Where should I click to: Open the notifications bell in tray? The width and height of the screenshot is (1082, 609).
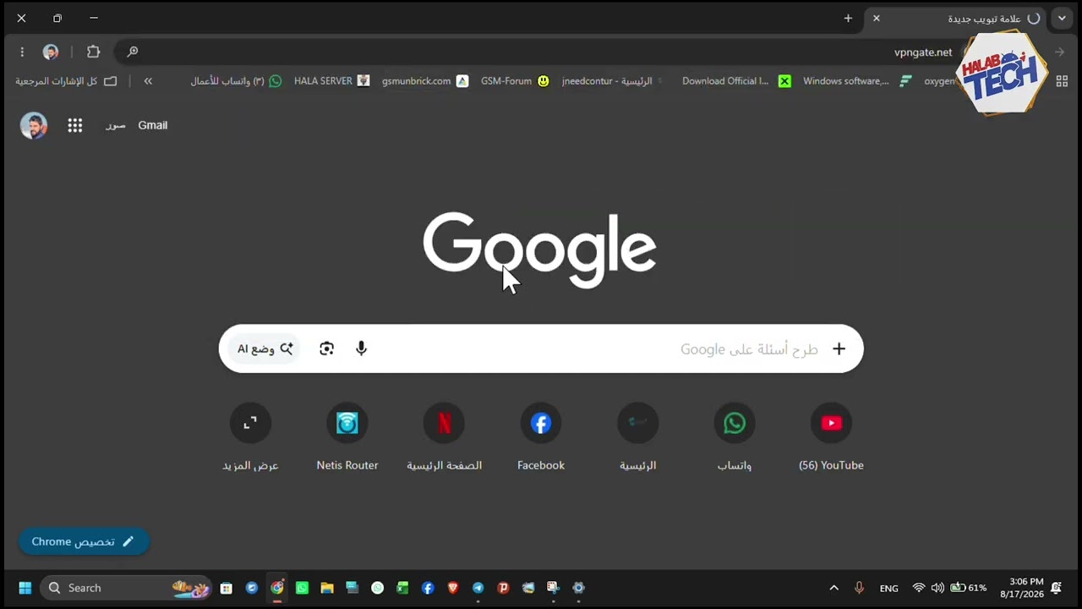[1056, 588]
